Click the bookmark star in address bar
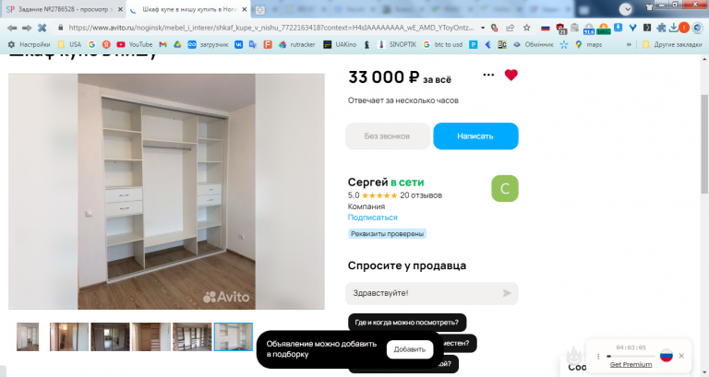 tap(527, 28)
